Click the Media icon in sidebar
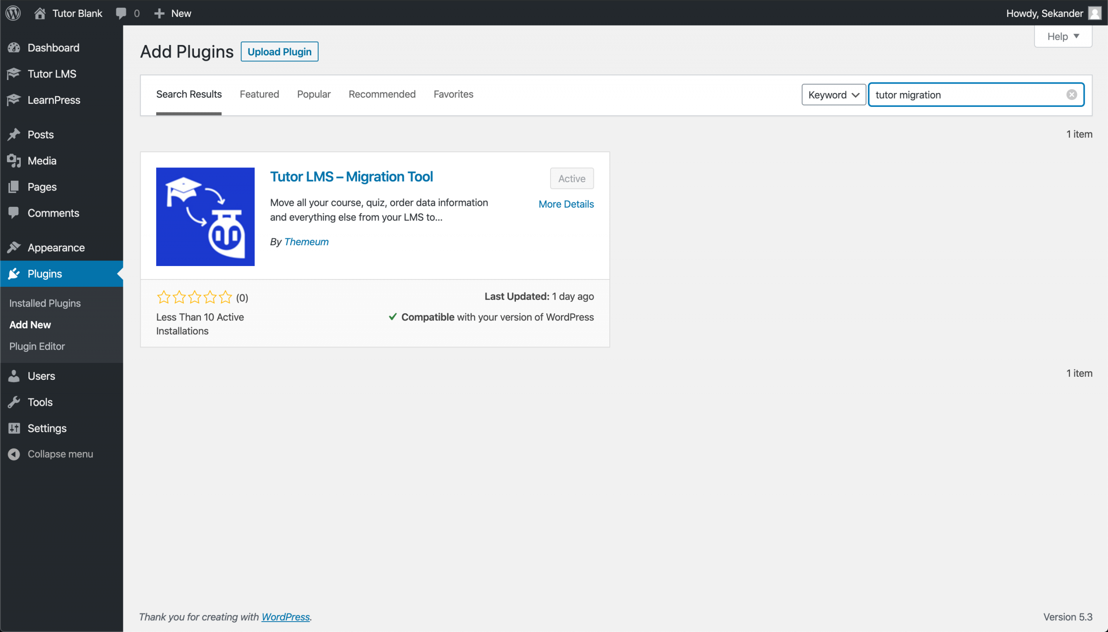Viewport: 1108px width, 632px height. pyautogui.click(x=14, y=160)
